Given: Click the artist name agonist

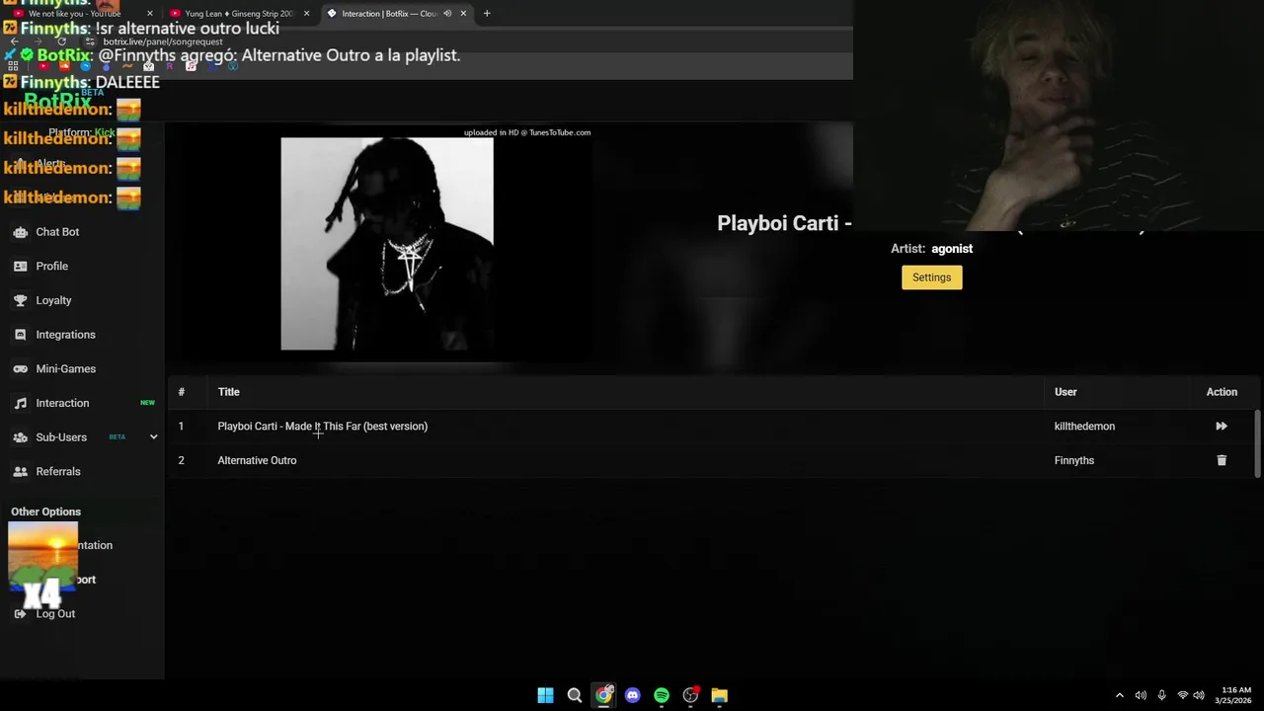Looking at the screenshot, I should 952,249.
